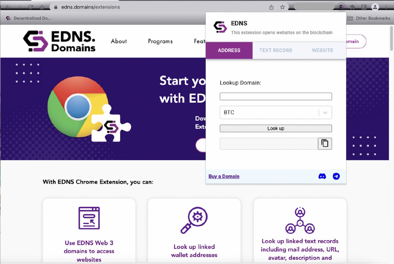Screen dimensions: 394x264
Task: Open the BTC coin dropdown
Action: [276, 112]
